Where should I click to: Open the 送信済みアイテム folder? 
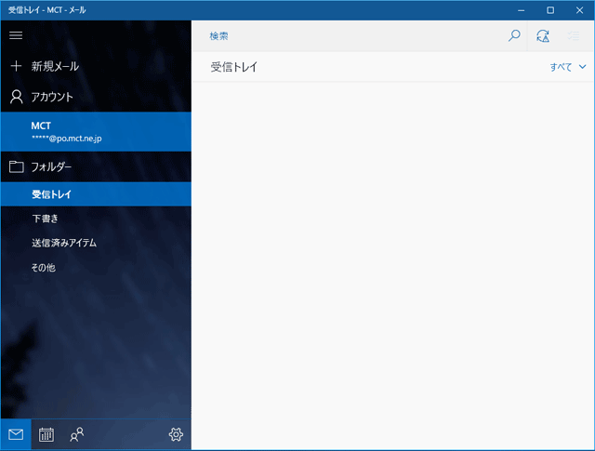click(x=96, y=243)
